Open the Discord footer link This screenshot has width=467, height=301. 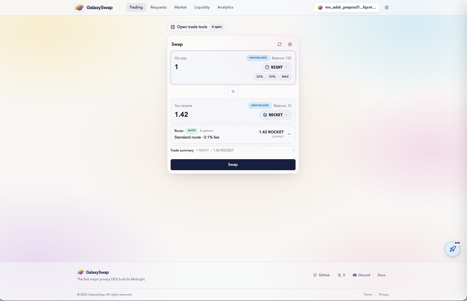point(361,275)
